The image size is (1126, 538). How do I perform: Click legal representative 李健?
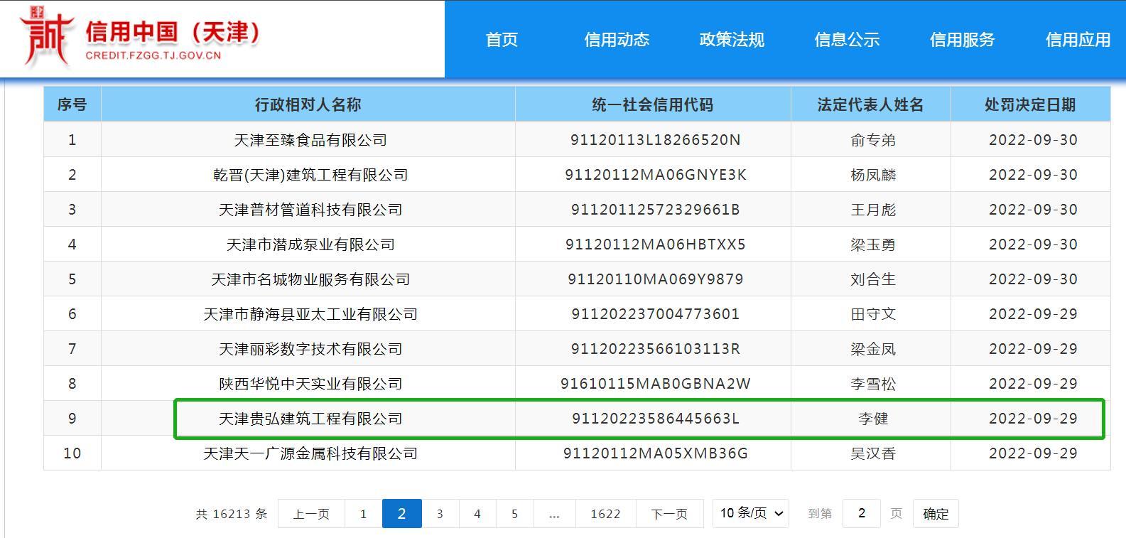[x=873, y=419]
